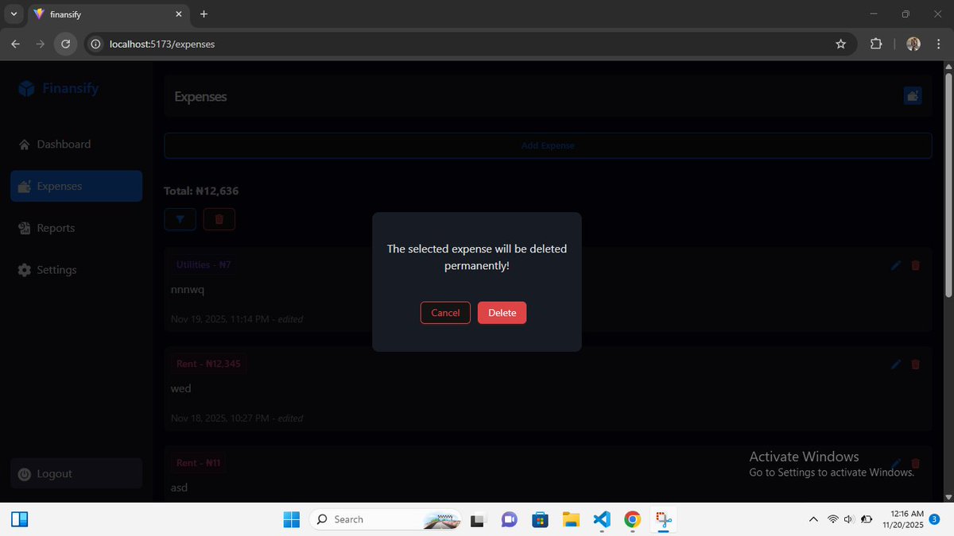954x536 pixels.
Task: Open the chat app taskbar icon
Action: pyautogui.click(x=509, y=519)
